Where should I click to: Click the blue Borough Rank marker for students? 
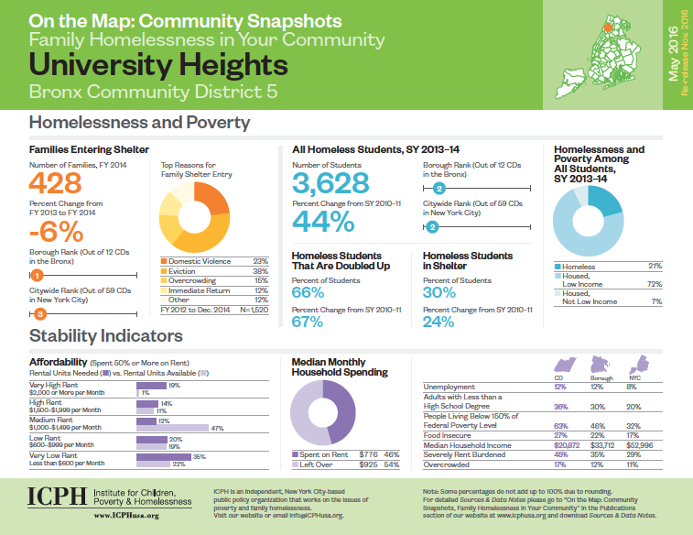click(439, 187)
